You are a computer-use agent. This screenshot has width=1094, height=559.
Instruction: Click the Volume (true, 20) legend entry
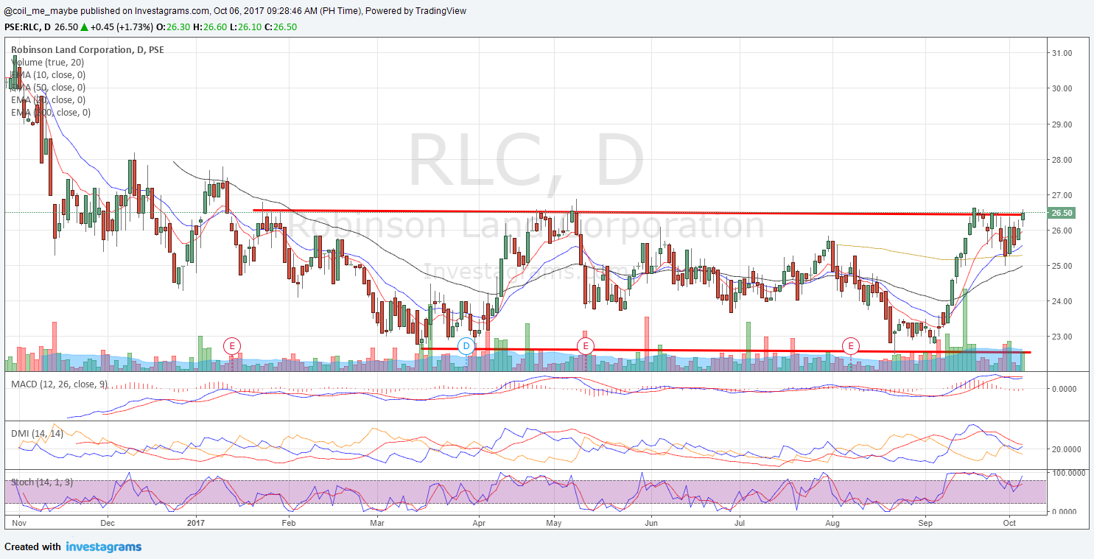(47, 63)
